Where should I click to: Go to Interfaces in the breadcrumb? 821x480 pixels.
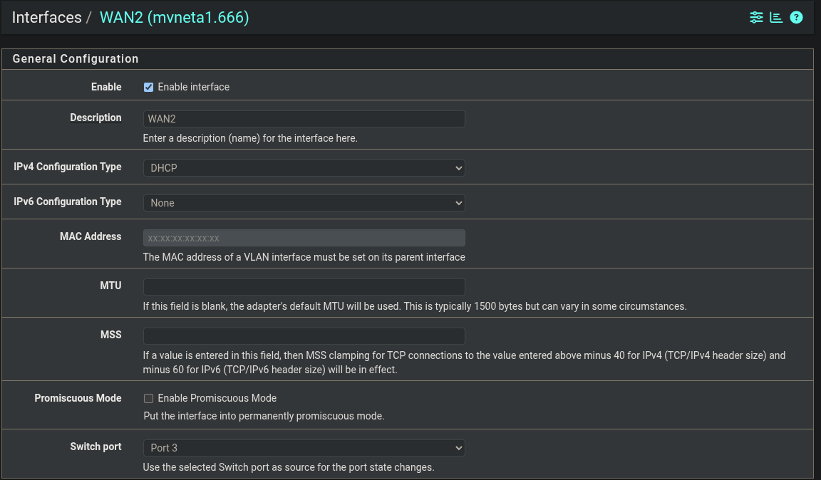tap(46, 18)
